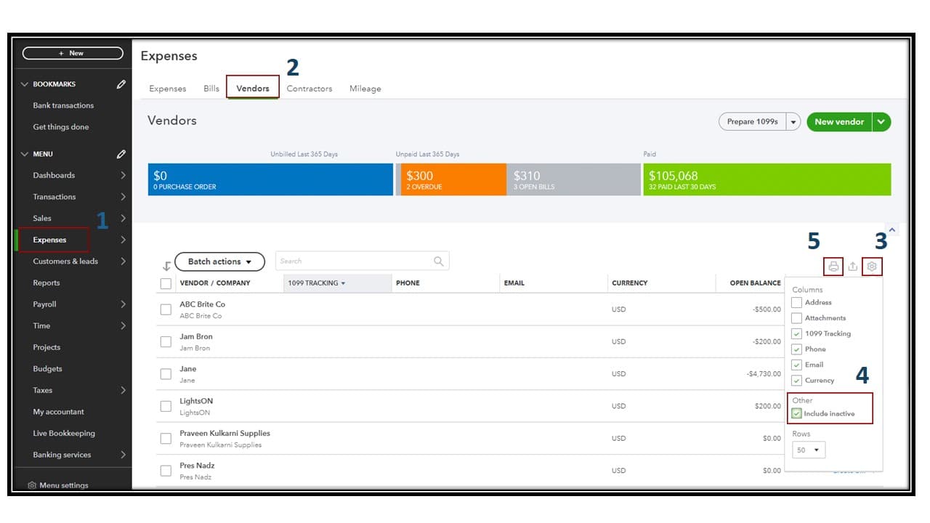
Task: Click the pencil icon beside Menu
Action: (x=121, y=154)
